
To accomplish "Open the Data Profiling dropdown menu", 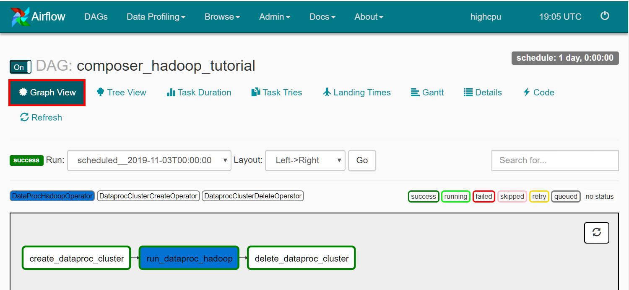I will point(156,17).
